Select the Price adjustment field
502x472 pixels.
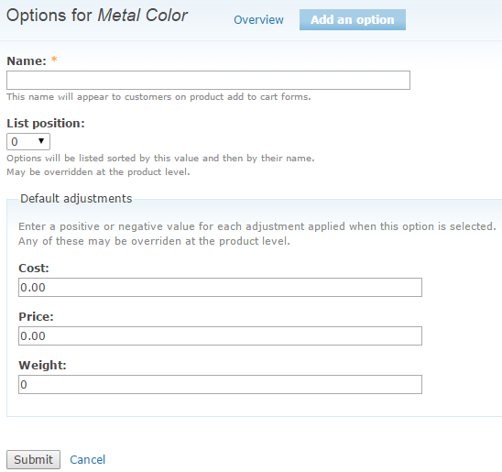point(220,336)
